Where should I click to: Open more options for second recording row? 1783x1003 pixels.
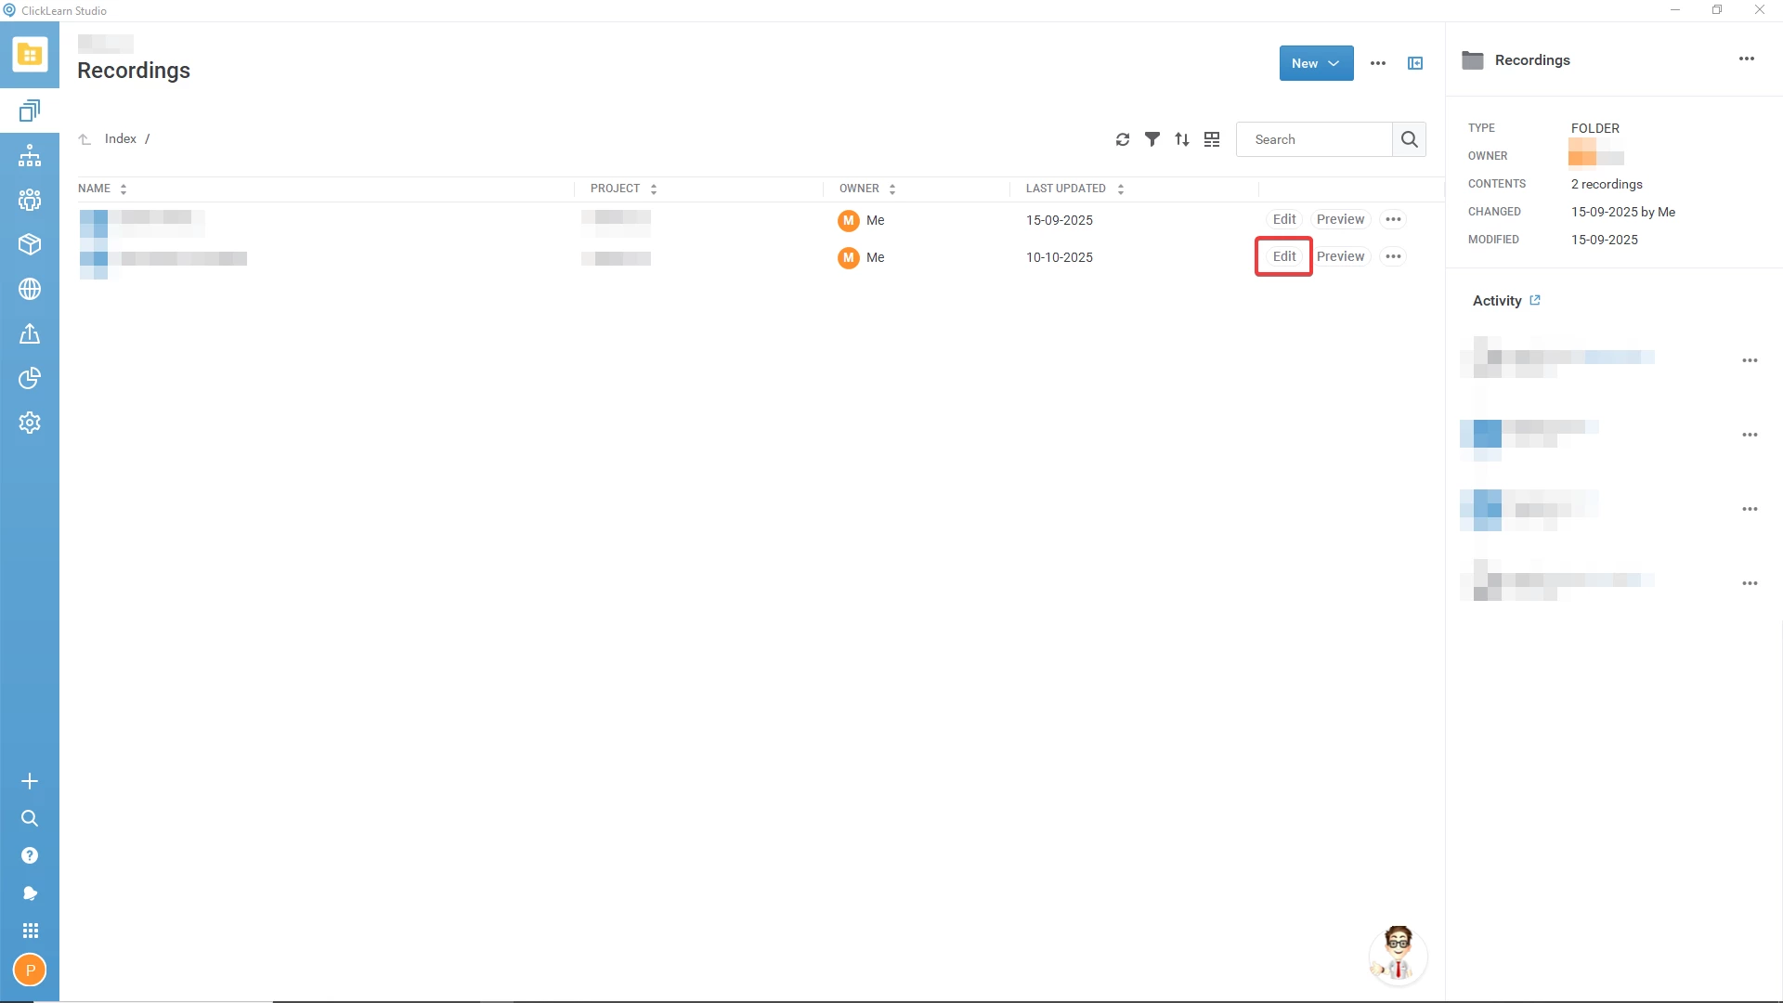click(x=1393, y=257)
